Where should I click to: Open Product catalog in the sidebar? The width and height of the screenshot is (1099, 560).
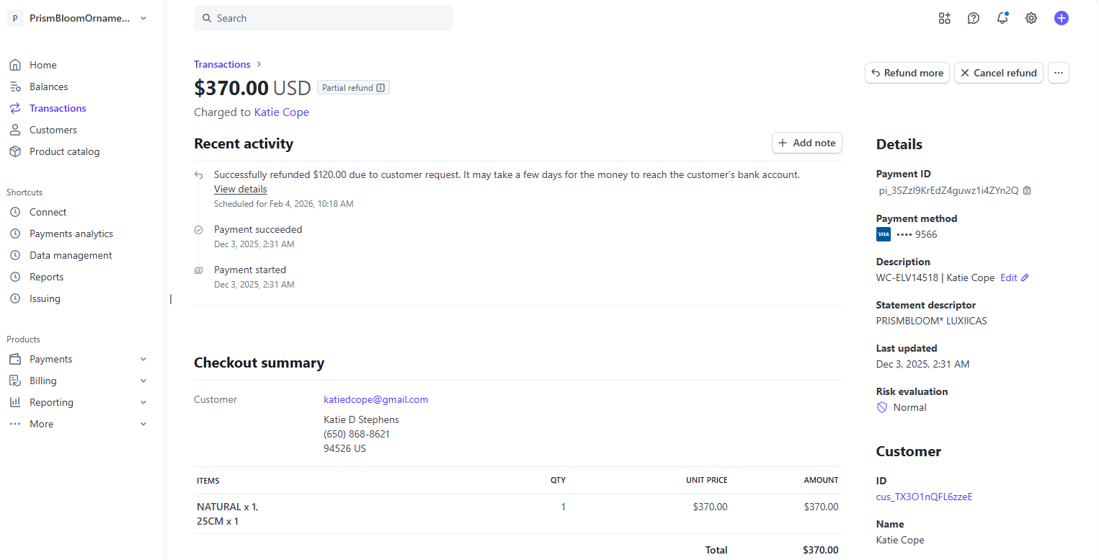click(x=64, y=151)
